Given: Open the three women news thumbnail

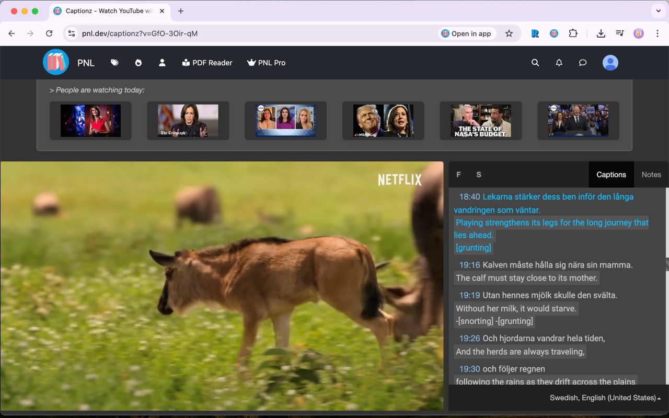Looking at the screenshot, I should point(285,121).
